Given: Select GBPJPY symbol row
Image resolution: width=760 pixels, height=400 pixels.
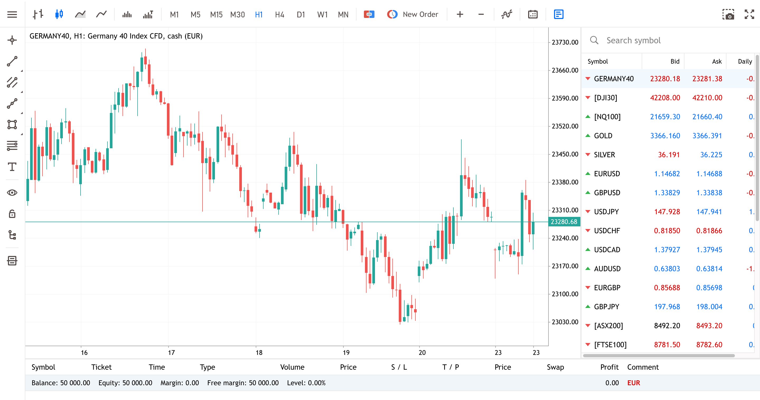Looking at the screenshot, I should (668, 307).
